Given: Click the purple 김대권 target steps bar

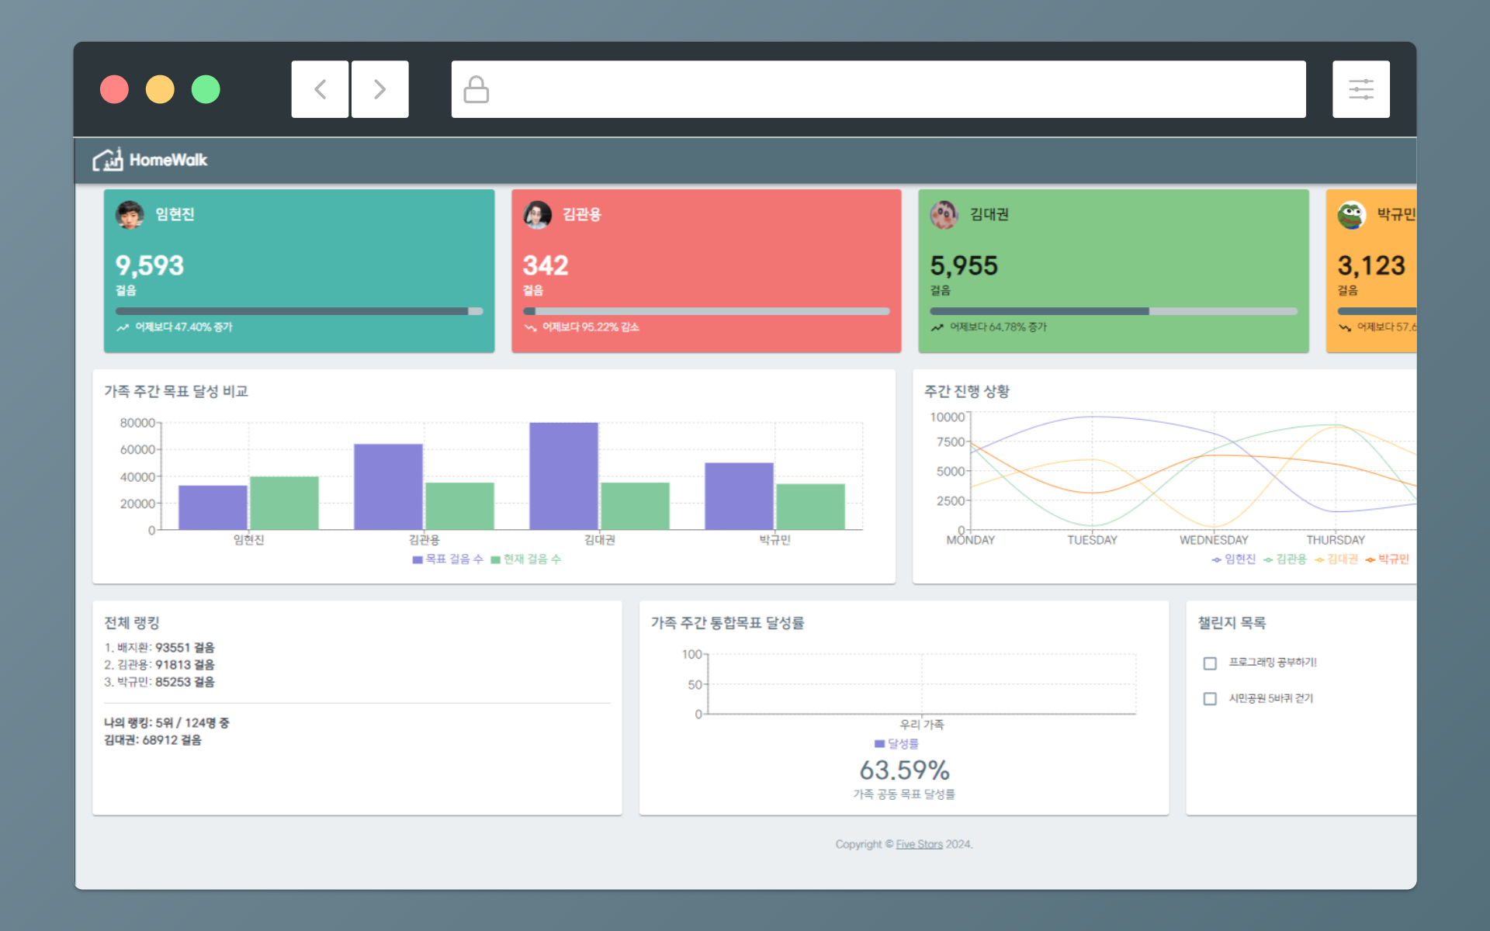Looking at the screenshot, I should [x=563, y=475].
